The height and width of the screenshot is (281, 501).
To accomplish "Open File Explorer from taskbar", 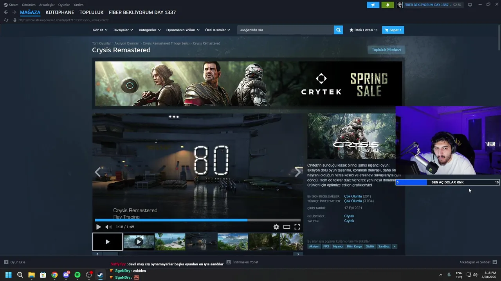I will 31,275.
